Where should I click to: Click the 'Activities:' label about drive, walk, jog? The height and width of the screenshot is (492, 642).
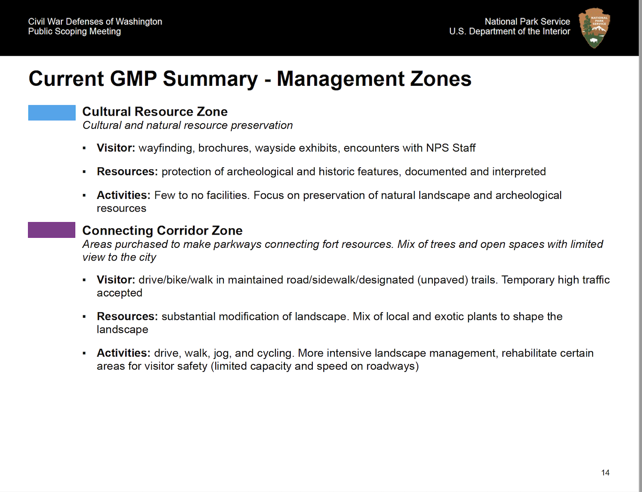[x=123, y=353]
